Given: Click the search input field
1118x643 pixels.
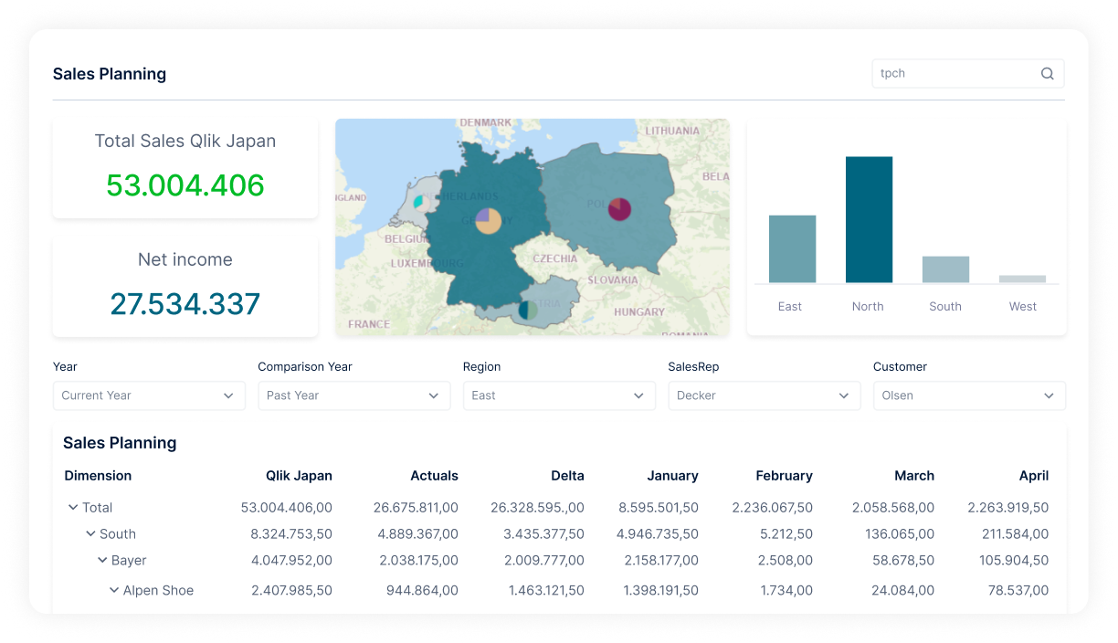Looking at the screenshot, I should click(x=955, y=74).
